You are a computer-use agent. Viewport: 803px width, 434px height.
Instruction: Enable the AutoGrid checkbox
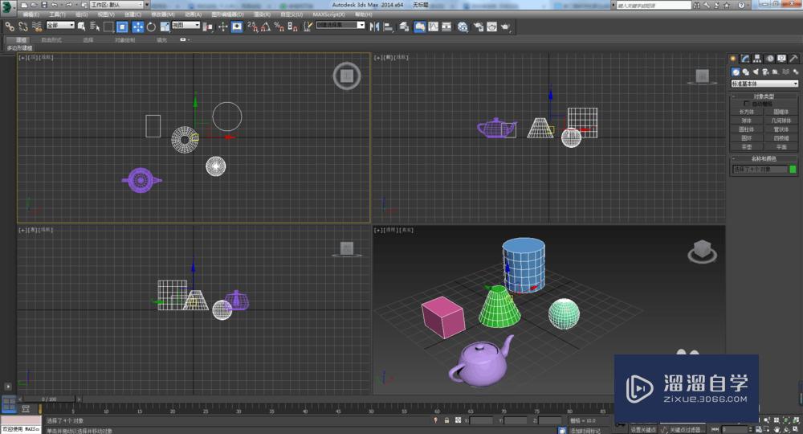747,104
